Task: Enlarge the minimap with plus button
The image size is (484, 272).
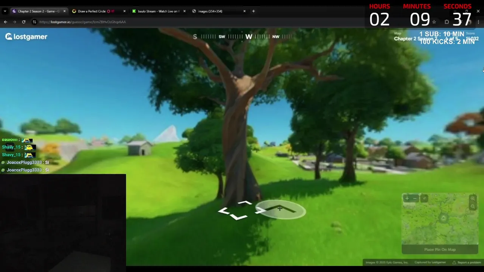Action: point(407,198)
